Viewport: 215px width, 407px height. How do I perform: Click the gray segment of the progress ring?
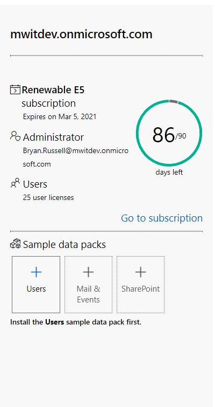174,101
